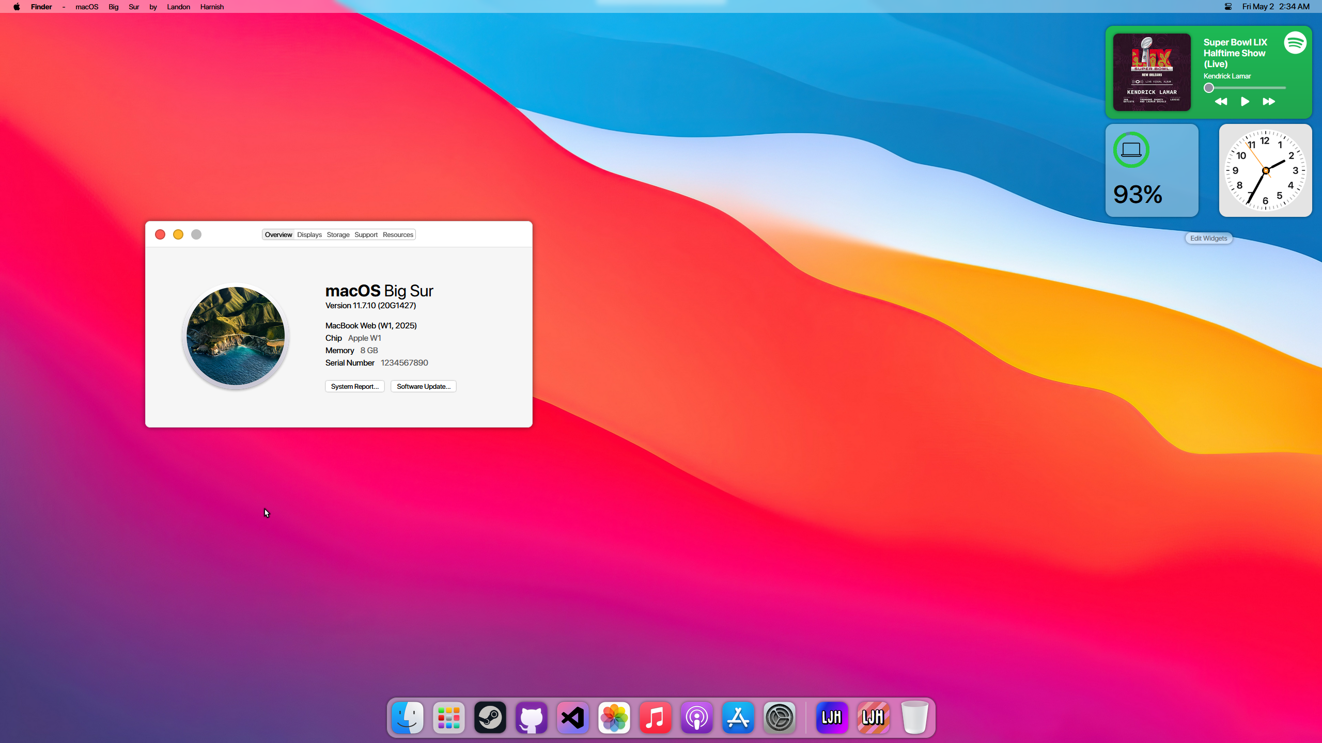Open App Store from the dock
The width and height of the screenshot is (1322, 743).
point(738,717)
